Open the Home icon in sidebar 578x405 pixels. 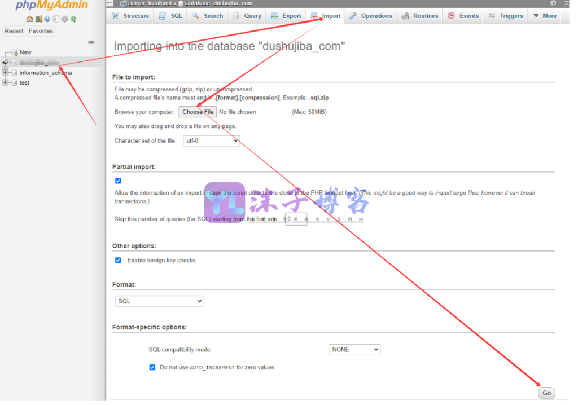[29, 19]
